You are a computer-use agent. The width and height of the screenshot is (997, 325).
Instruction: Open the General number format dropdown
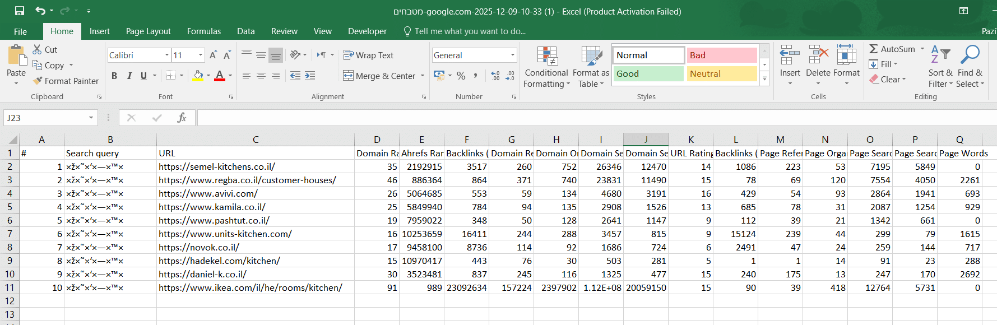(x=512, y=55)
